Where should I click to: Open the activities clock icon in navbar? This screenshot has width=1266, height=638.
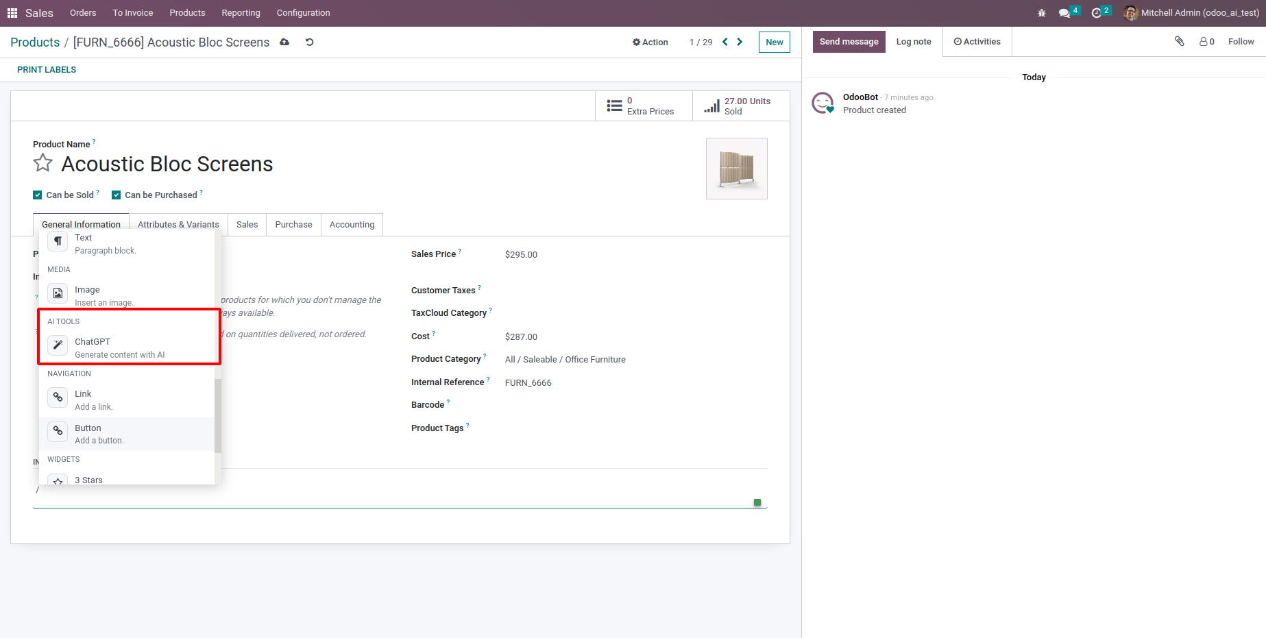tap(1097, 13)
